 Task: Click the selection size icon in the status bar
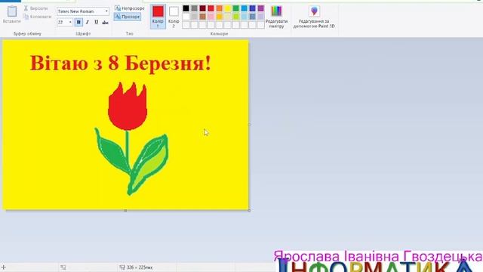click(x=63, y=267)
